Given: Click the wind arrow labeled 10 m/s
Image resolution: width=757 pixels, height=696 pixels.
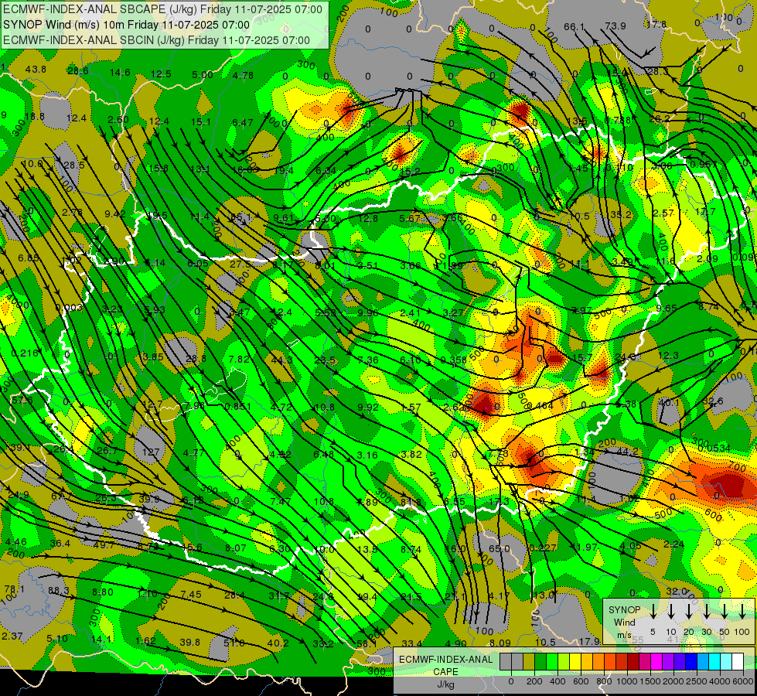Looking at the screenshot, I should pyautogui.click(x=670, y=612).
